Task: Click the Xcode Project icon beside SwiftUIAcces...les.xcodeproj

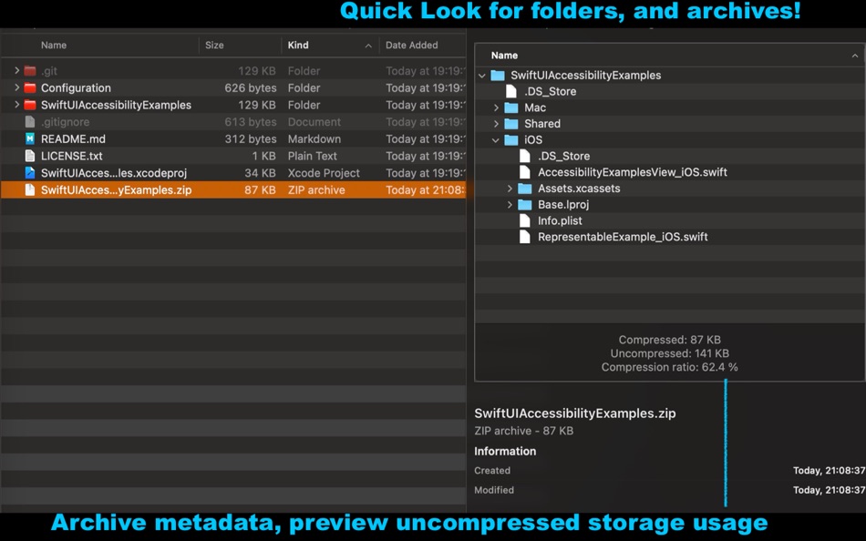Action: coord(32,172)
